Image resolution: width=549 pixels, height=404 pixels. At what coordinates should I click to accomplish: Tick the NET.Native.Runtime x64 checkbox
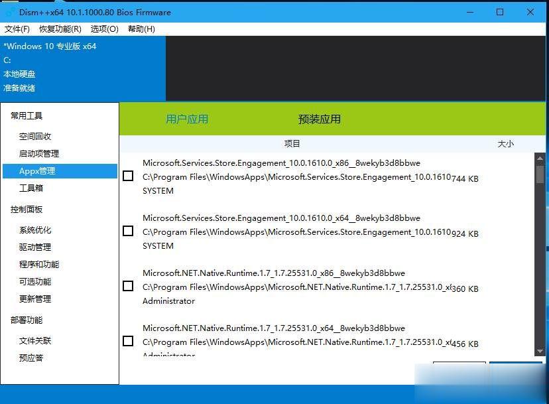point(128,341)
